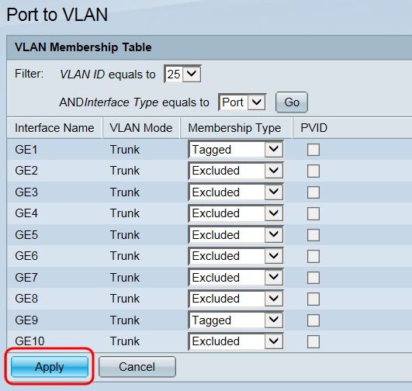
Task: Click the Port to VLAN page heading
Action: coord(57,15)
